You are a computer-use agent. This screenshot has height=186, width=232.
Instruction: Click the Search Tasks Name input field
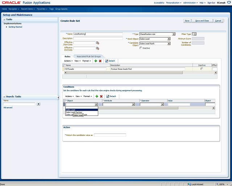[19, 104]
